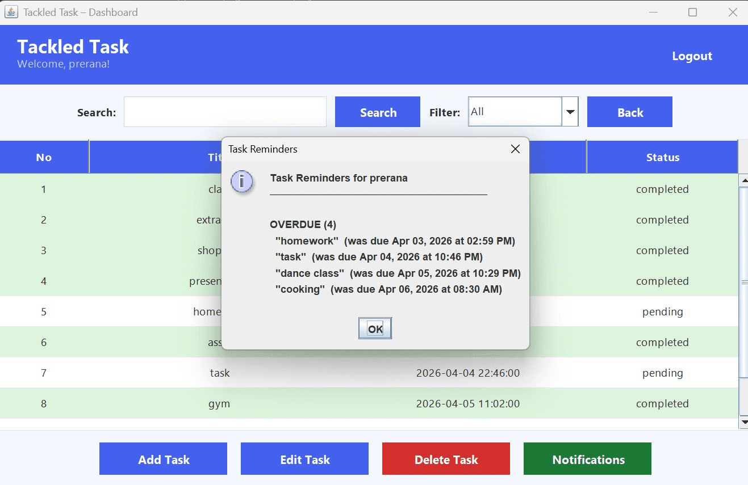Image resolution: width=748 pixels, height=485 pixels.
Task: Open the green Notifications button
Action: [587, 459]
